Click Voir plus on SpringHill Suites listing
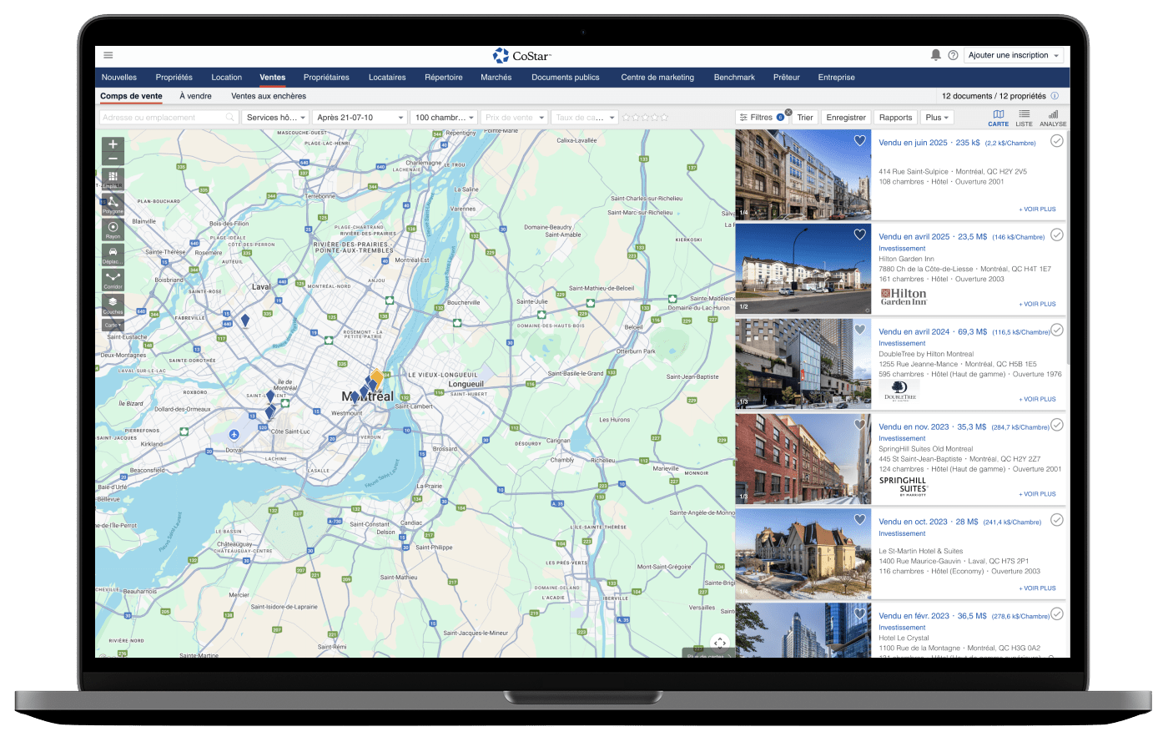Image resolution: width=1168 pixels, height=747 pixels. tap(1037, 494)
